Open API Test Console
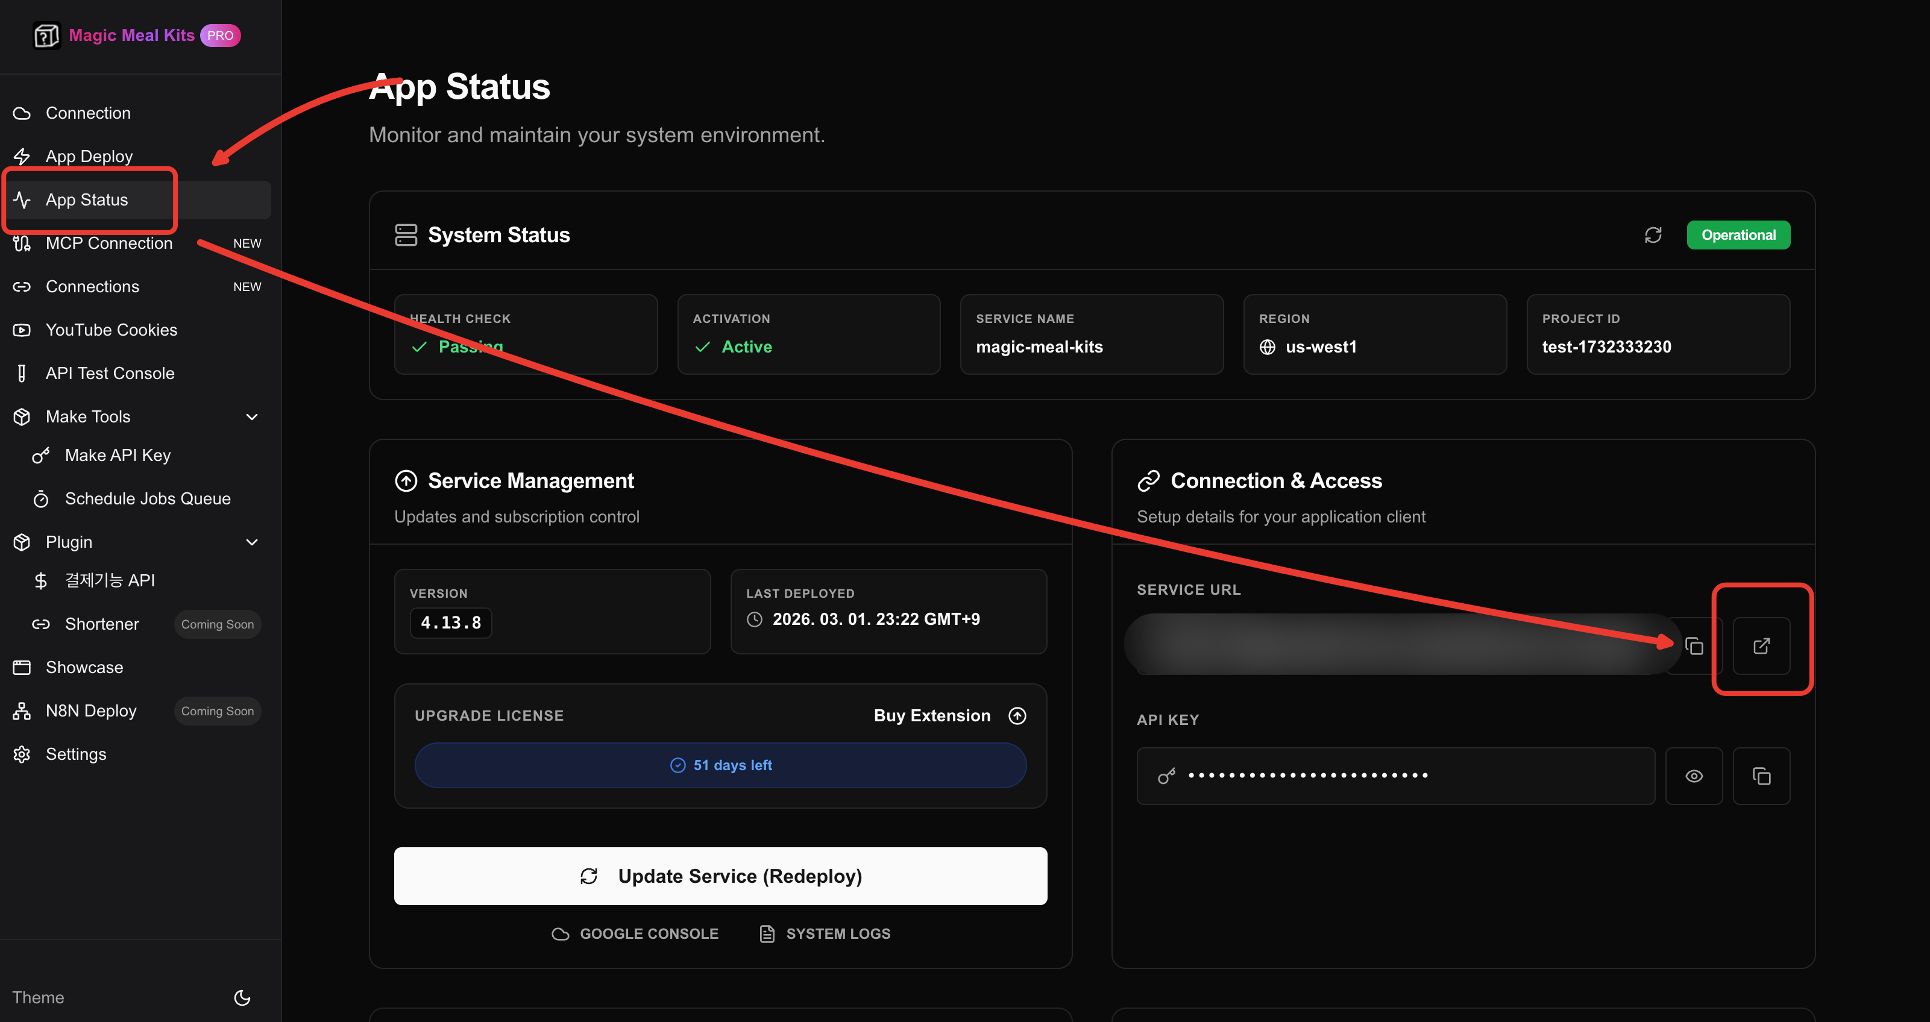This screenshot has height=1022, width=1930. [141, 374]
